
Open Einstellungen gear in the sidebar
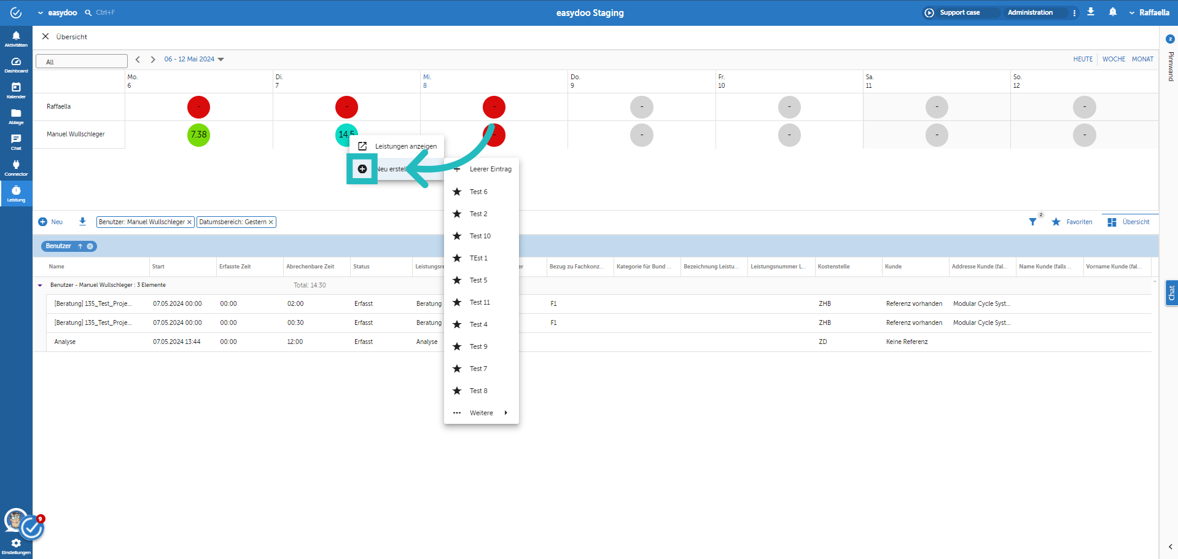pos(16,546)
